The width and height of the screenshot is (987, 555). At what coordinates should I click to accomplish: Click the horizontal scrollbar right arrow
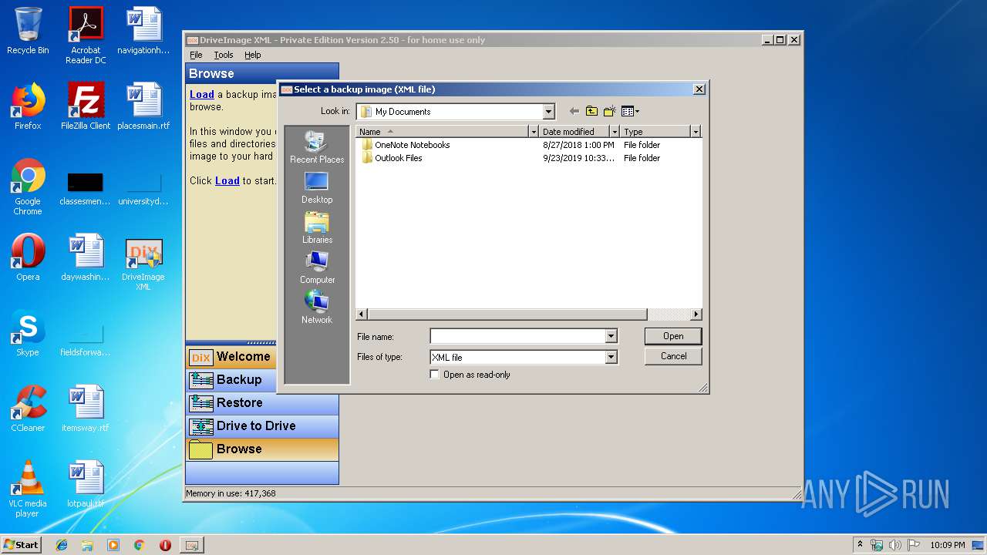(x=696, y=314)
